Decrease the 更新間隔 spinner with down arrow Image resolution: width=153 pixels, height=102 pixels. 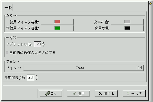(x=36, y=79)
